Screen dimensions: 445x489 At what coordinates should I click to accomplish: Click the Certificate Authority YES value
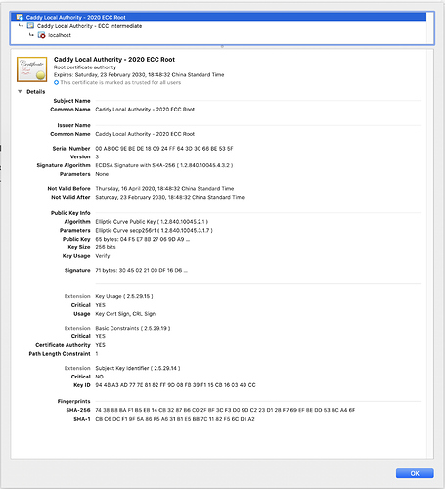click(100, 345)
